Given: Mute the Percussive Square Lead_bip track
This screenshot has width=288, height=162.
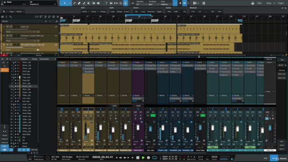Looking at the screenshot, I should [7, 45].
